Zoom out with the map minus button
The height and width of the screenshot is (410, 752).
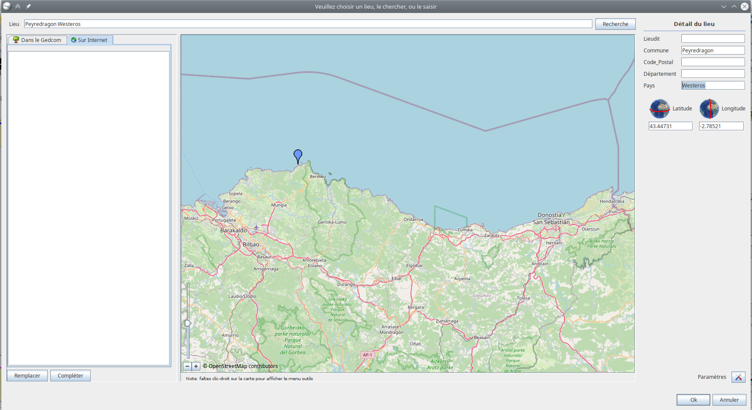[187, 366]
